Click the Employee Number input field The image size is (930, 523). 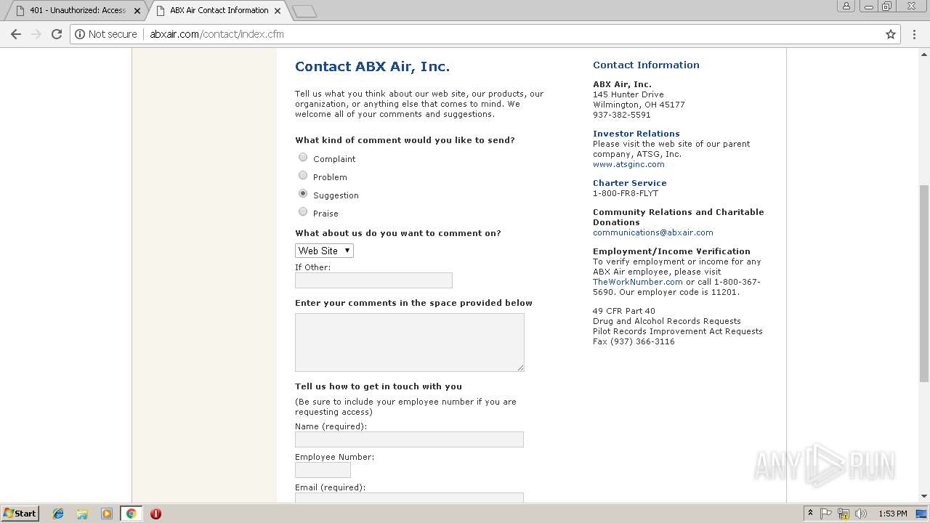(323, 470)
